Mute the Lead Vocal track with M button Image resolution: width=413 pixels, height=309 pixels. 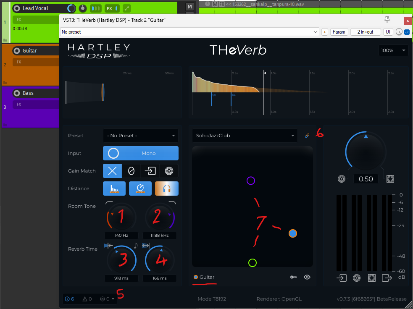189,7
